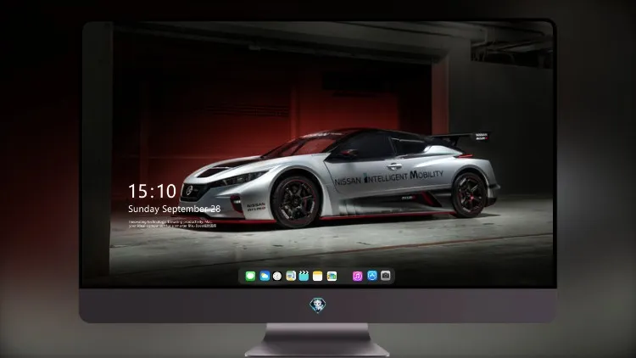Open the green Messages app in dock
Viewport: 636px width, 358px height.
(250, 277)
